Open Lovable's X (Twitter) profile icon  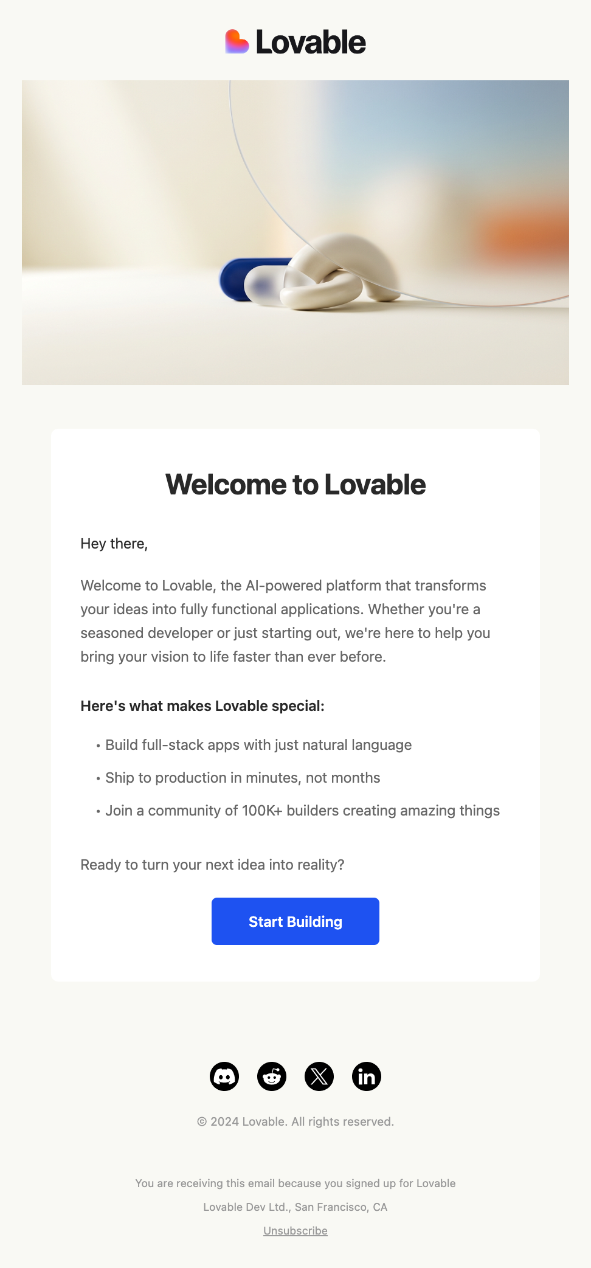pos(319,1076)
